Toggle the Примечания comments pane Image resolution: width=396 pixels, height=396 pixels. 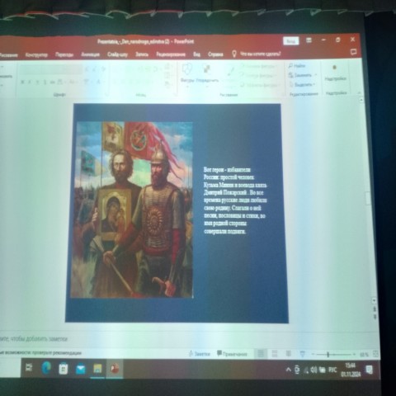(232, 354)
